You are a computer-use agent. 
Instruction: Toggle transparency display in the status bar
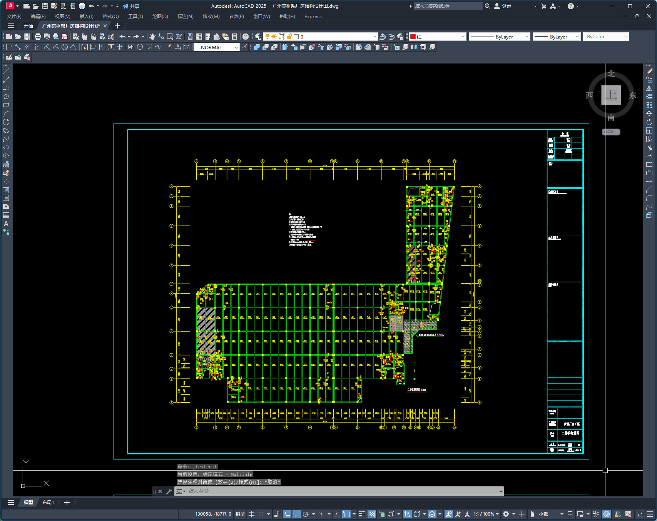click(372, 514)
